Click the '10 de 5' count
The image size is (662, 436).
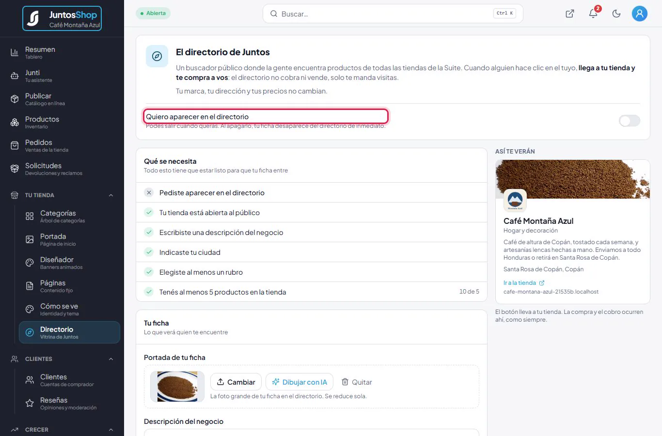click(x=469, y=292)
